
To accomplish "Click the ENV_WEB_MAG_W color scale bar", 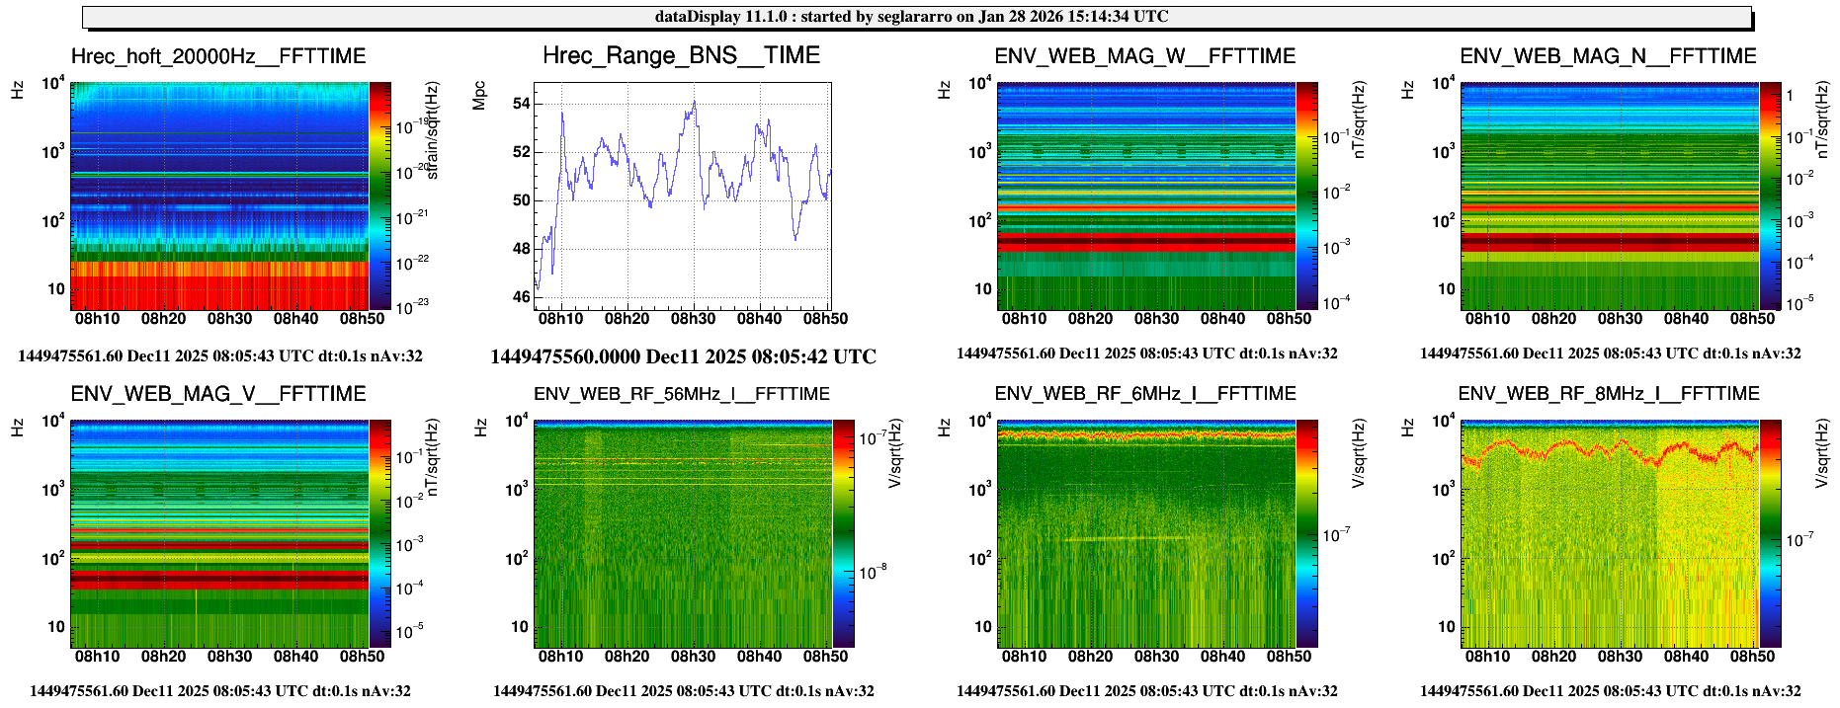I will (x=1306, y=196).
